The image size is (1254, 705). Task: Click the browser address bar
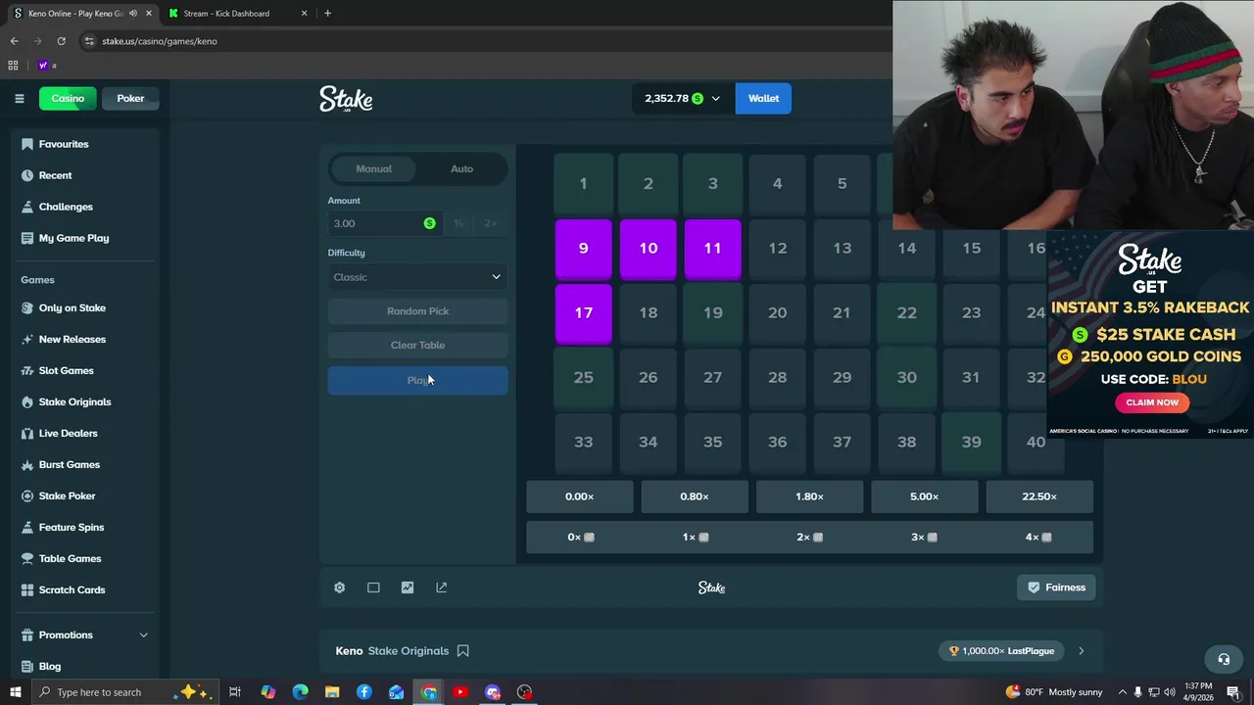(480, 41)
